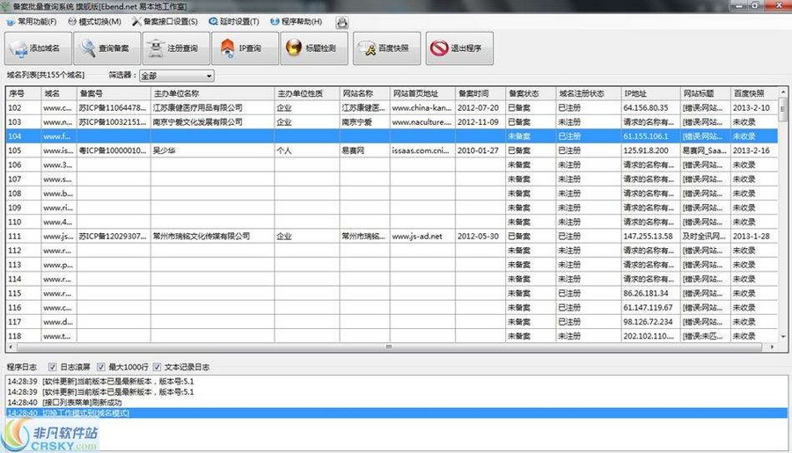The image size is (792, 453).
Task: Toggle the 文本记录日志 checkbox
Action: pos(158,367)
